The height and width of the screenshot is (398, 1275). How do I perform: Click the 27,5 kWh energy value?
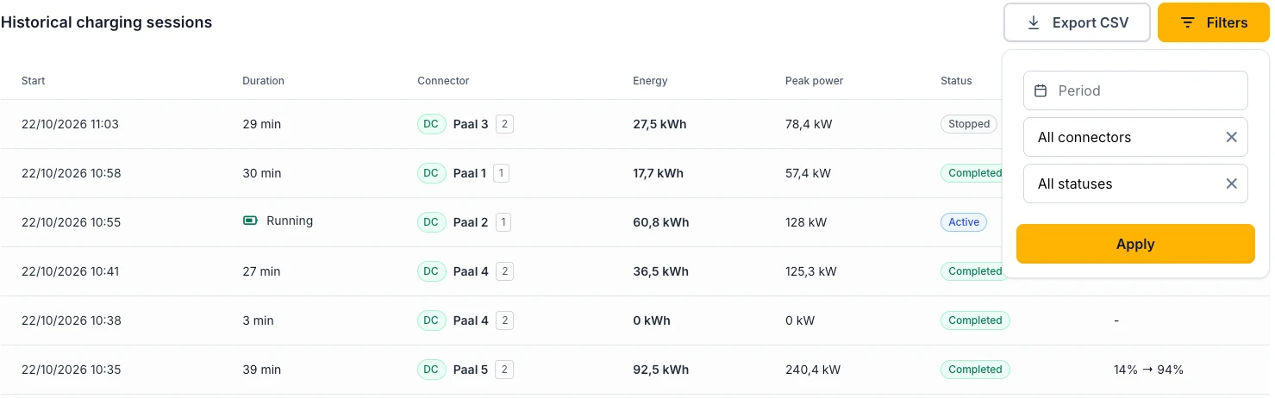click(659, 124)
